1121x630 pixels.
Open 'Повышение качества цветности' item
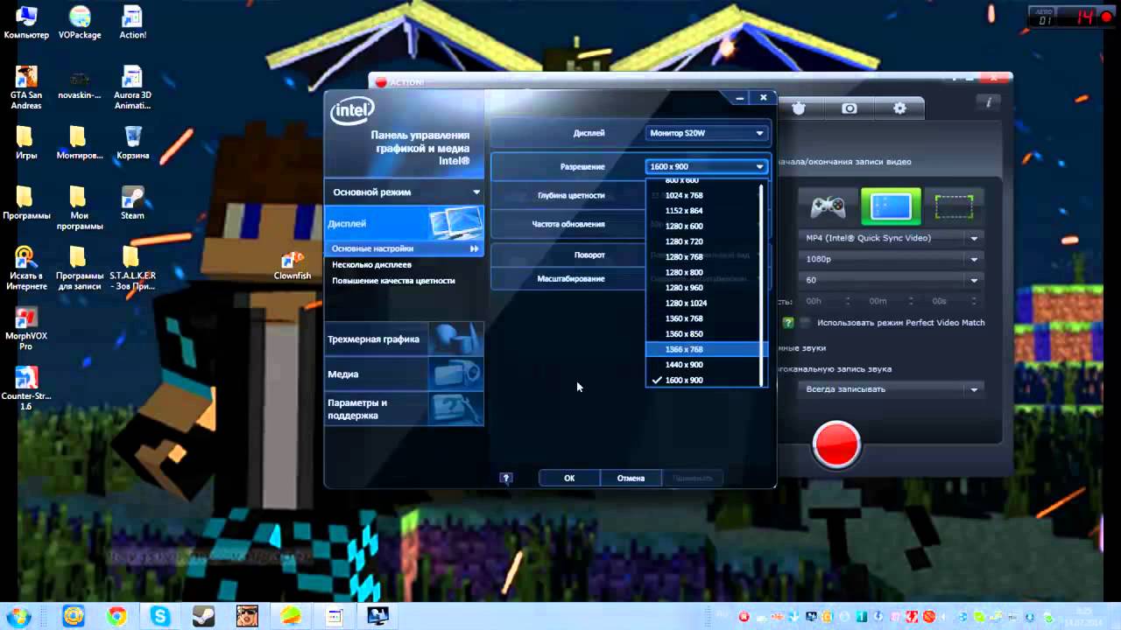click(393, 281)
